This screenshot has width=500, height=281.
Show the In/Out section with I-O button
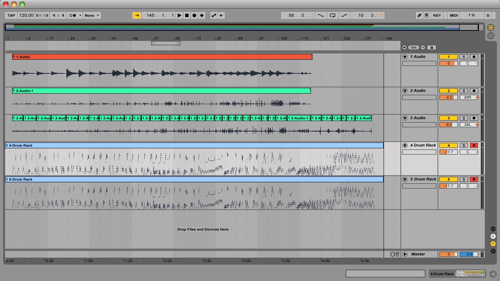coord(493,229)
